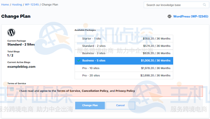Choose the Pro - 20 sites package

tap(124, 75)
